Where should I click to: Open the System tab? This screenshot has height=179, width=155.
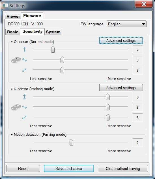(x=53, y=32)
